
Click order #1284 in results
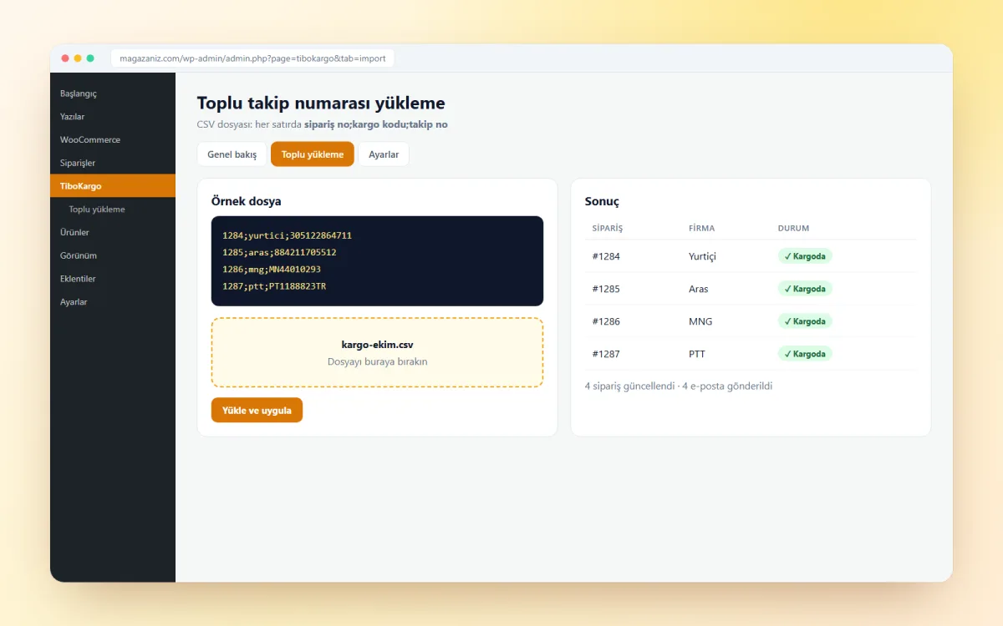click(606, 256)
